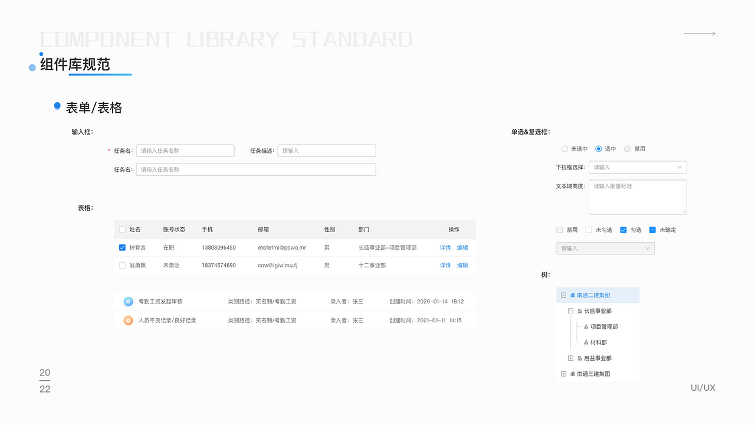Viewport: 755px width, 425px height.
Task: Click the timestamp 2020-01-14 18:12
Action: (441, 302)
